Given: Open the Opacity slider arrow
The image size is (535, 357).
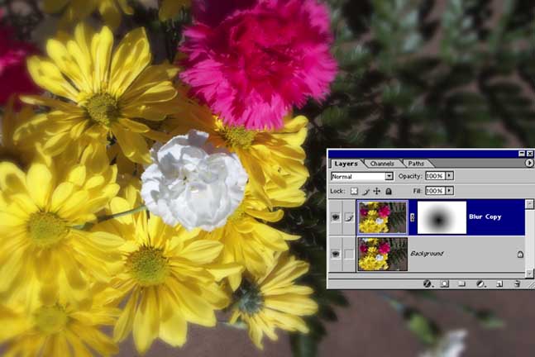Looking at the screenshot, I should [x=450, y=176].
